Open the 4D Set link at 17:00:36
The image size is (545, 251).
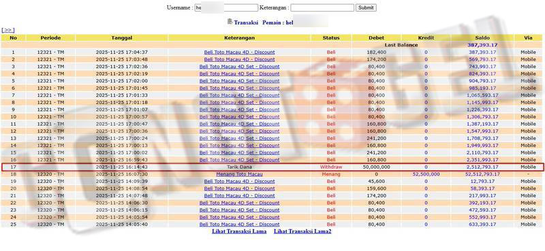tap(240, 131)
